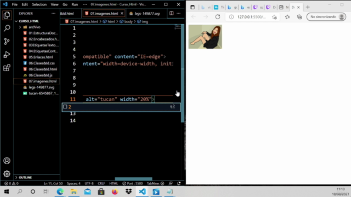
Task: Open the File menu
Action: pyautogui.click(x=15, y=4)
